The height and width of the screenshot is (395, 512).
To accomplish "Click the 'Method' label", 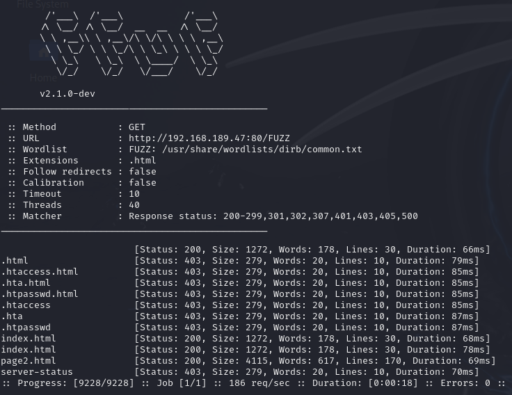I will click(40, 127).
